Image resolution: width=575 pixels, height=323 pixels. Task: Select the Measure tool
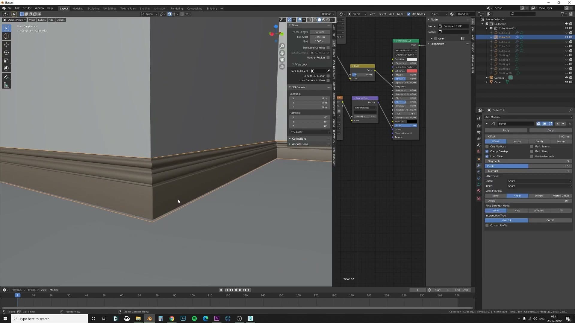6,85
